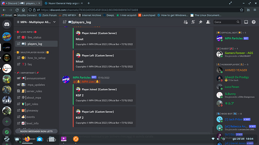This screenshot has height=145, width=259.
Task: Toggle the member list icon
Action: point(208,22)
